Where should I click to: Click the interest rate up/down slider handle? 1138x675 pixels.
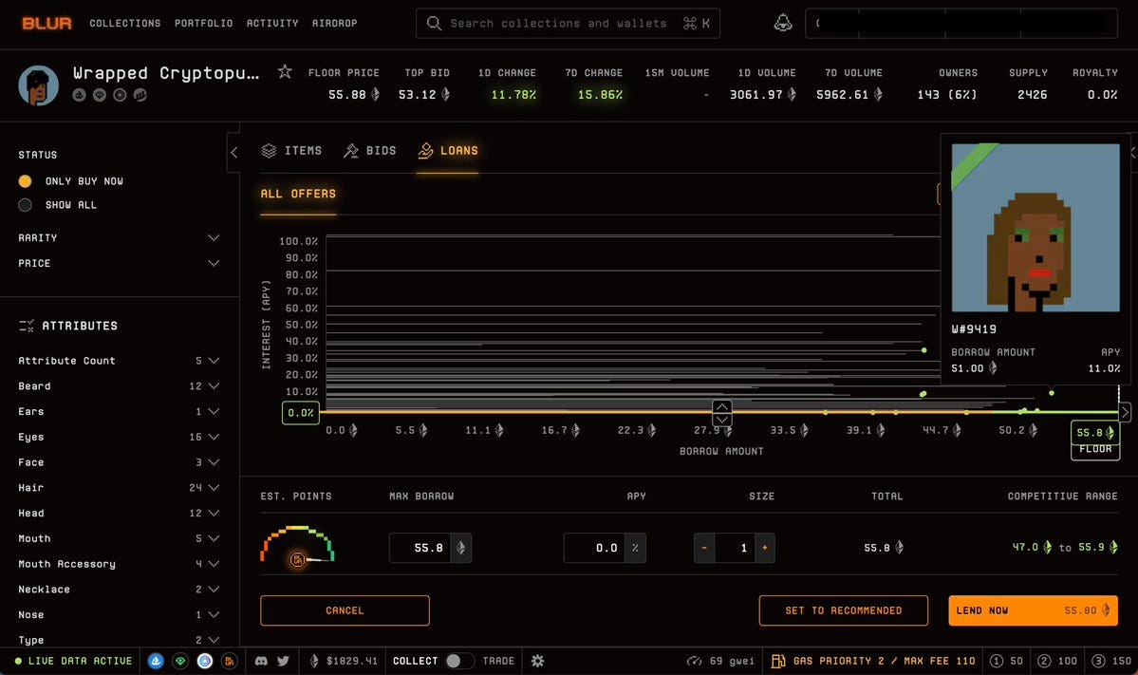(x=722, y=413)
